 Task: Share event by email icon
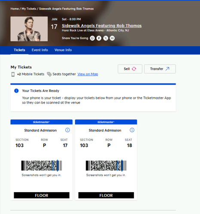pyautogui.click(x=112, y=38)
